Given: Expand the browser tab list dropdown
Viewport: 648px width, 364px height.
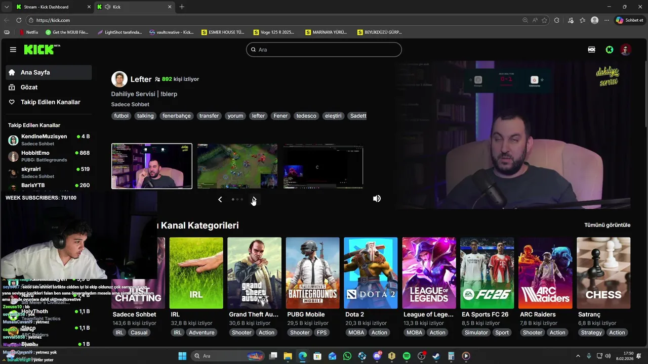Looking at the screenshot, I should pyautogui.click(x=6, y=7).
